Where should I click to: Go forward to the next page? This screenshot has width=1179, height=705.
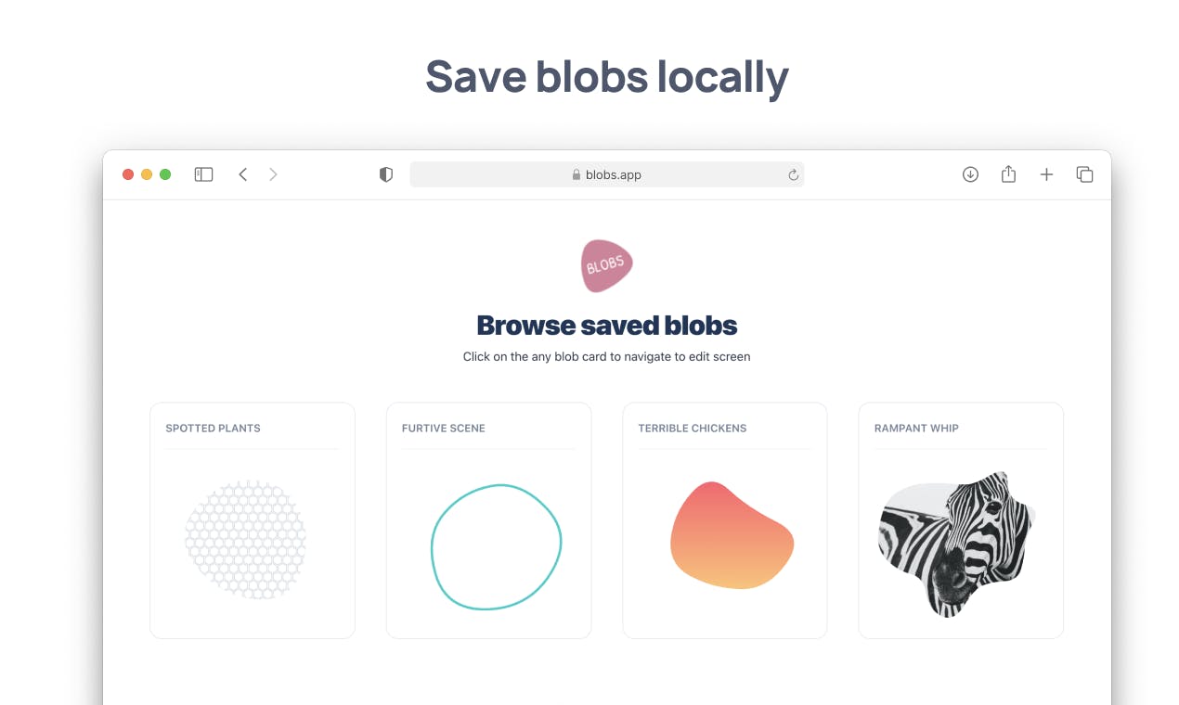(x=273, y=174)
